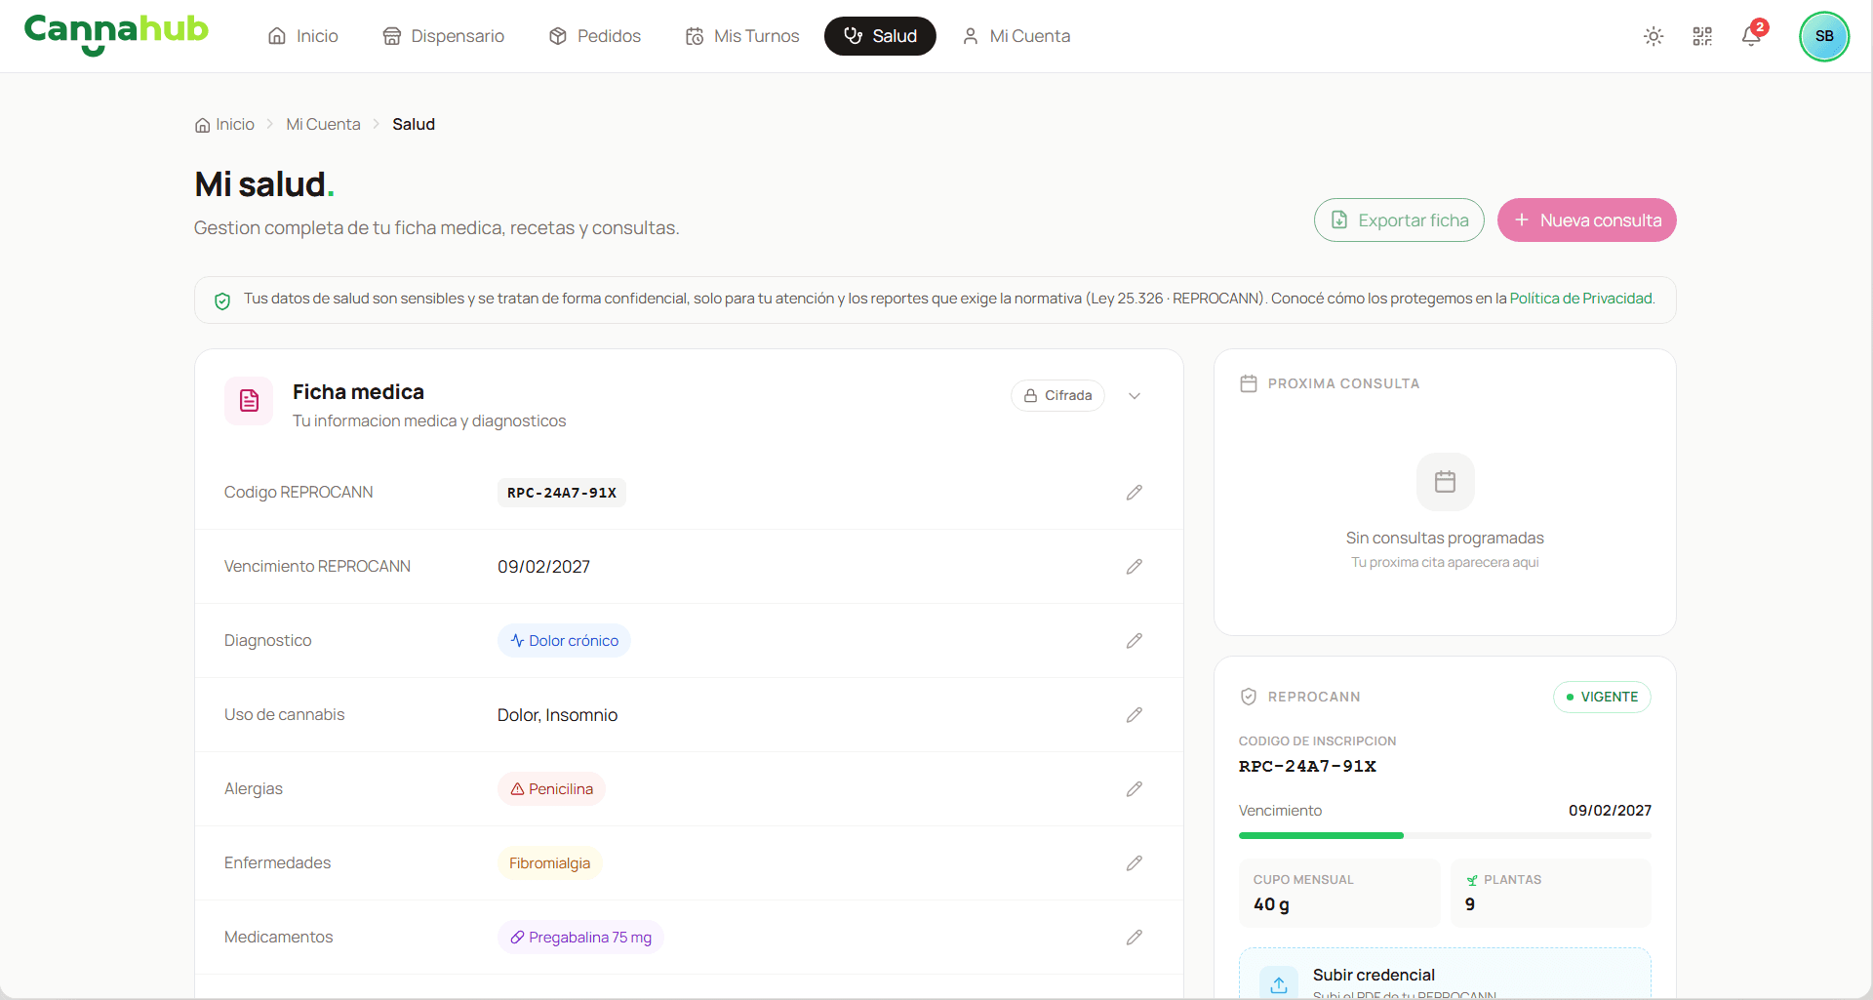This screenshot has width=1873, height=1000.
Task: Click the Plantas 9 card
Action: coord(1550,893)
